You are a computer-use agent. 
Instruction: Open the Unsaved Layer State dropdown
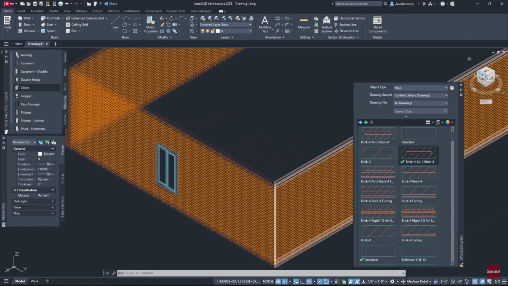(x=226, y=25)
